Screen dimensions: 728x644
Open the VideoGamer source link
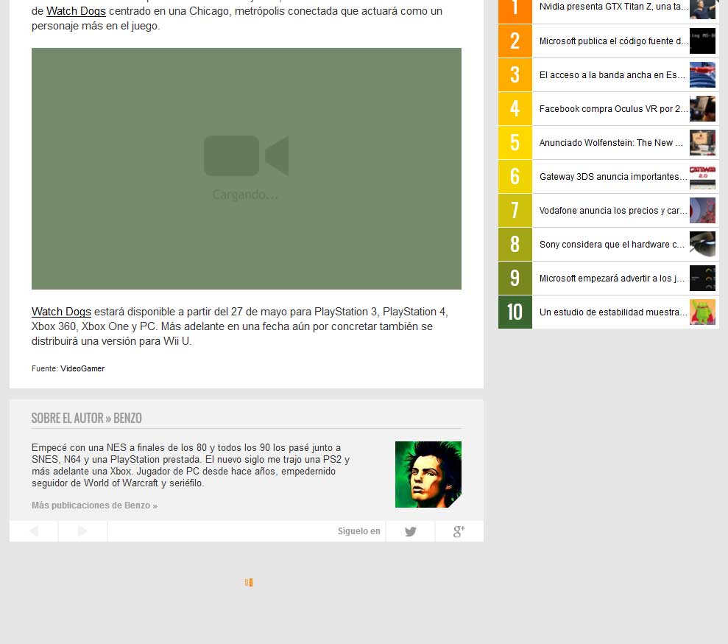pos(82,368)
